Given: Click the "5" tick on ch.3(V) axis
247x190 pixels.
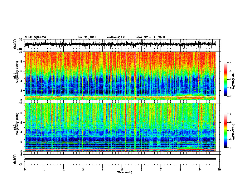Looking at the screenshot, I should click(22, 155).
